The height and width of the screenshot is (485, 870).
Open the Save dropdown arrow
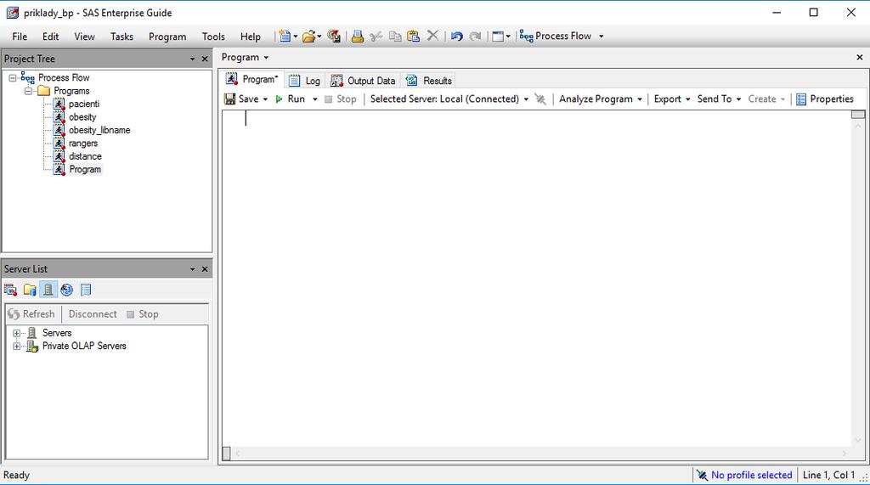265,99
